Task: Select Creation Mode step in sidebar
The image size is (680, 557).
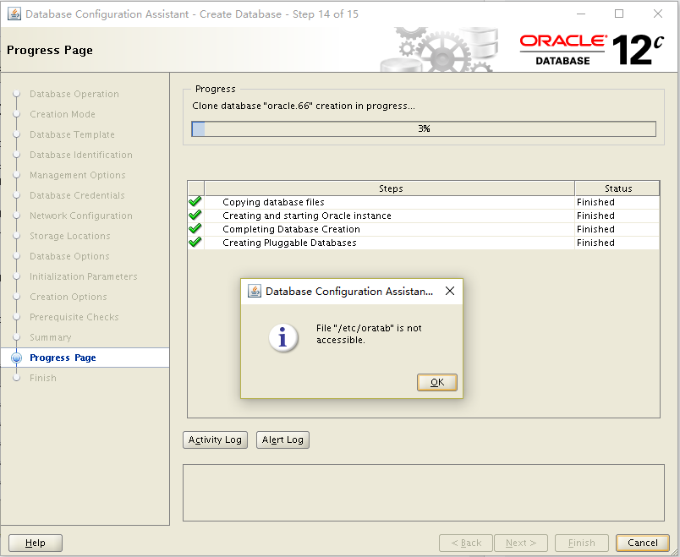Action: [x=63, y=114]
